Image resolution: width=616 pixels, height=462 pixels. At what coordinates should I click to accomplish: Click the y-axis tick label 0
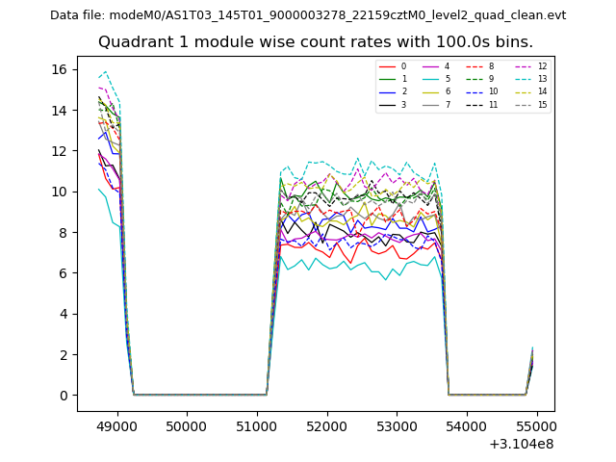(63, 396)
